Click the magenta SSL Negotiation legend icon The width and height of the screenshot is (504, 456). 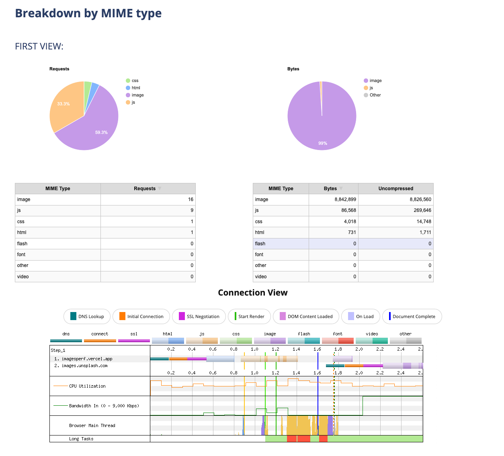(182, 316)
